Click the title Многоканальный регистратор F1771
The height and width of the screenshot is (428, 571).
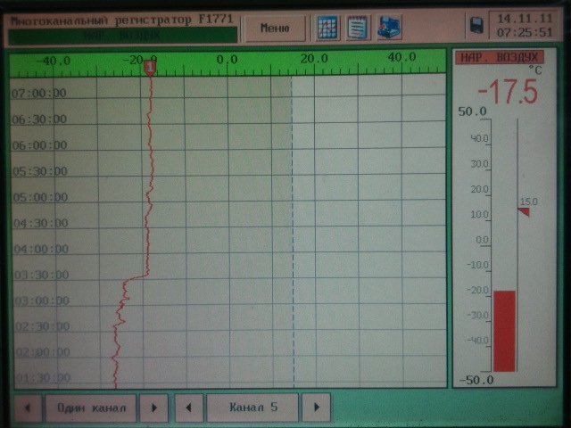(x=122, y=20)
